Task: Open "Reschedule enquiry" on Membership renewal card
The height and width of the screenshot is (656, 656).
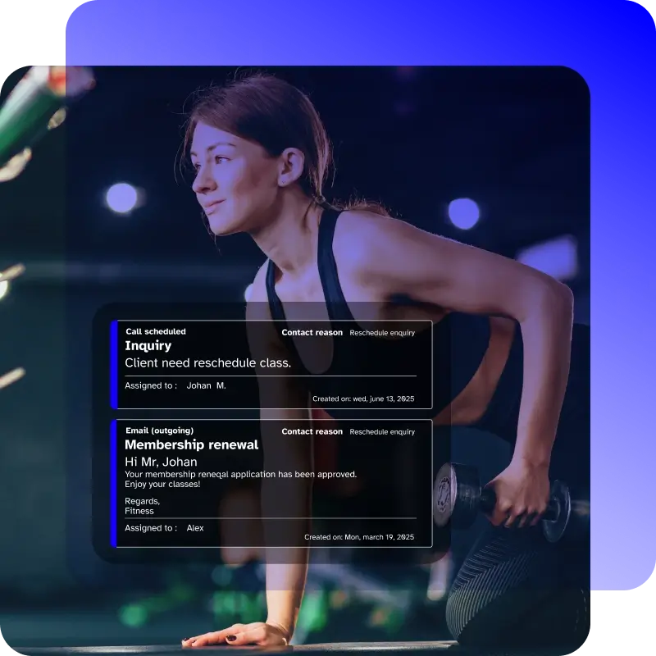Action: pyautogui.click(x=382, y=431)
